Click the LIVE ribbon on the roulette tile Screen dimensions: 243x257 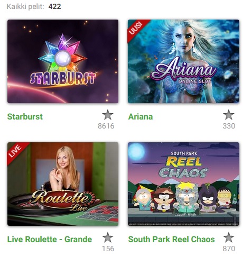[15, 151]
